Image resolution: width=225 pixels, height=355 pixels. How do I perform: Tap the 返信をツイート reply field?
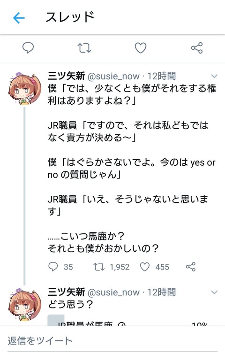pos(112,341)
